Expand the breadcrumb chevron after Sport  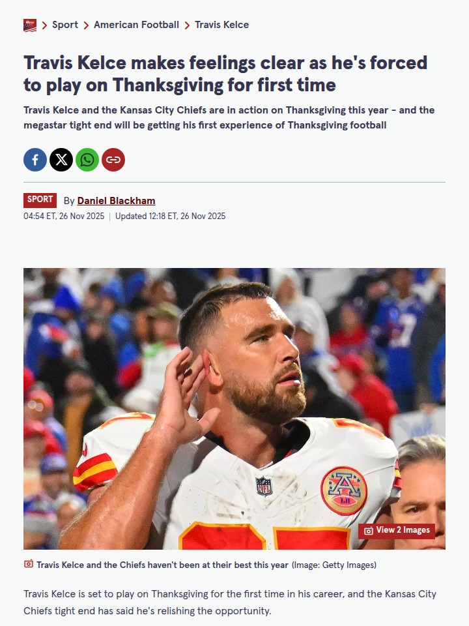(85, 24)
